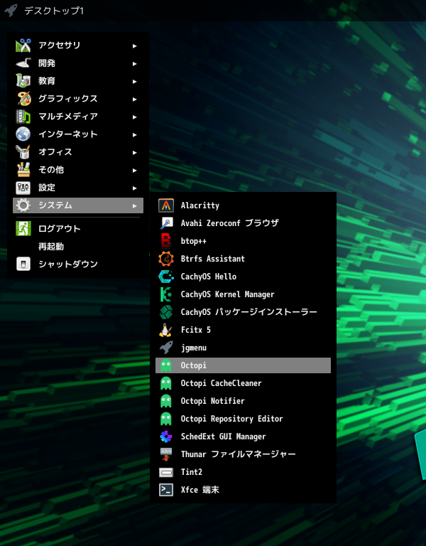Click the Alacritty terminal icon
This screenshot has width=426, height=546.
[166, 205]
